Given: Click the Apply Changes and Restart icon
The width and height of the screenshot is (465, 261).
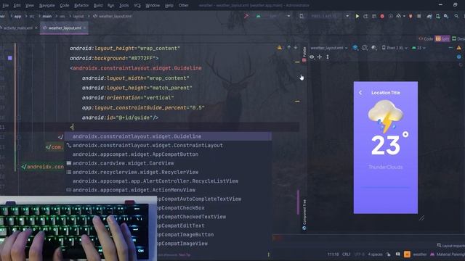Looking at the screenshot, I should tap(365, 16).
